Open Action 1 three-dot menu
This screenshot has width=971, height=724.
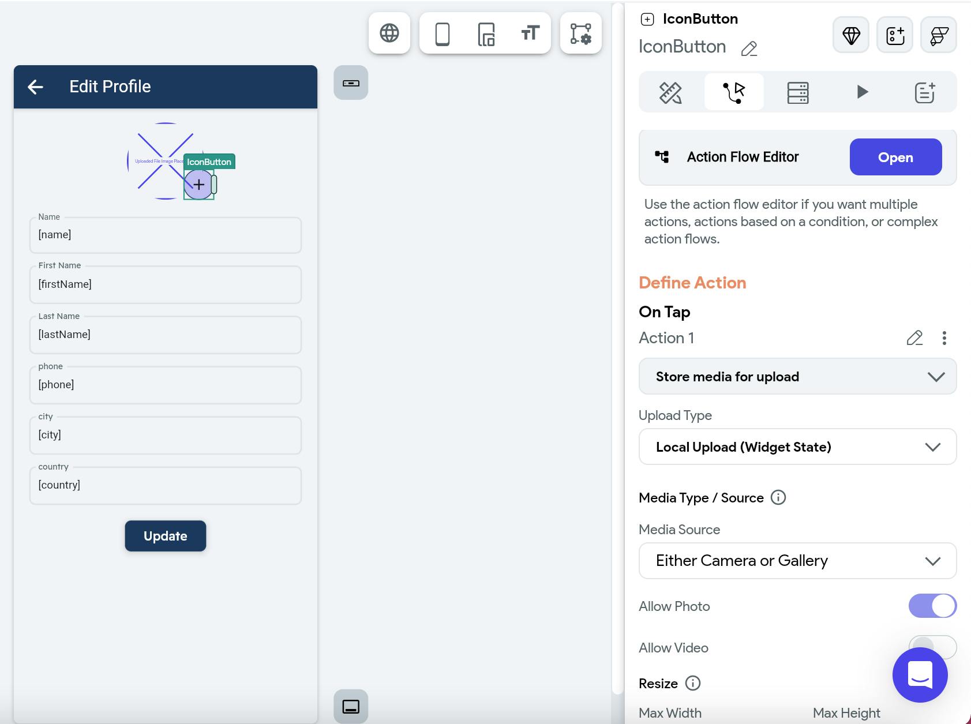click(944, 337)
